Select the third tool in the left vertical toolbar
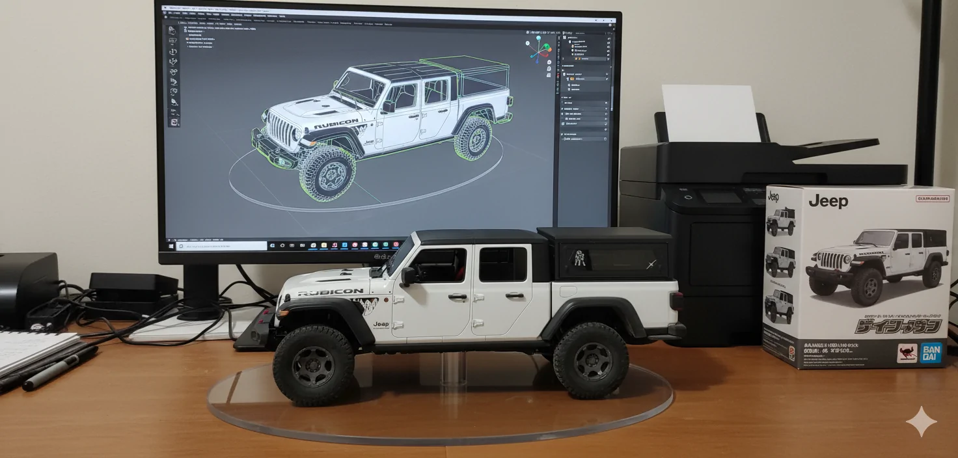The height and width of the screenshot is (458, 958). [x=173, y=51]
